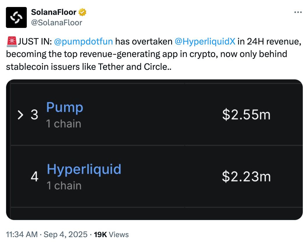308x245 pixels.
Task: Click the Hyperliquid protocol name
Action: coord(84,169)
